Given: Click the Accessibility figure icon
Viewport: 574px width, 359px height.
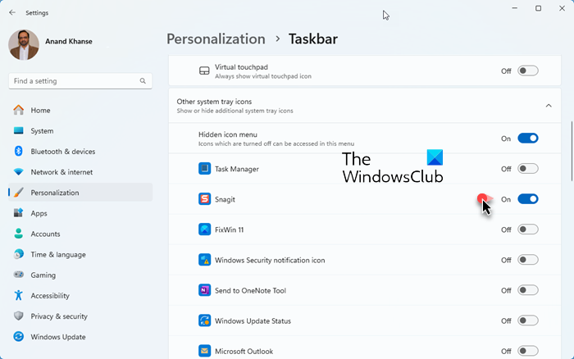Looking at the screenshot, I should tap(19, 295).
